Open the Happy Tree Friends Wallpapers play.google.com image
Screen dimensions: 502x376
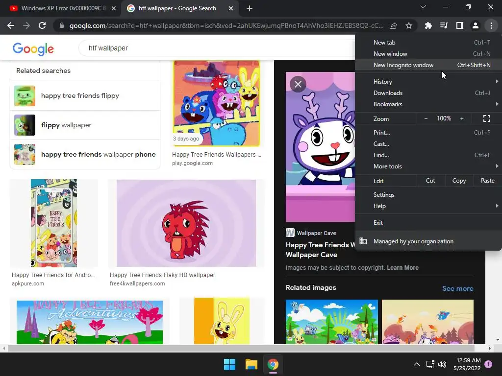coord(216,103)
